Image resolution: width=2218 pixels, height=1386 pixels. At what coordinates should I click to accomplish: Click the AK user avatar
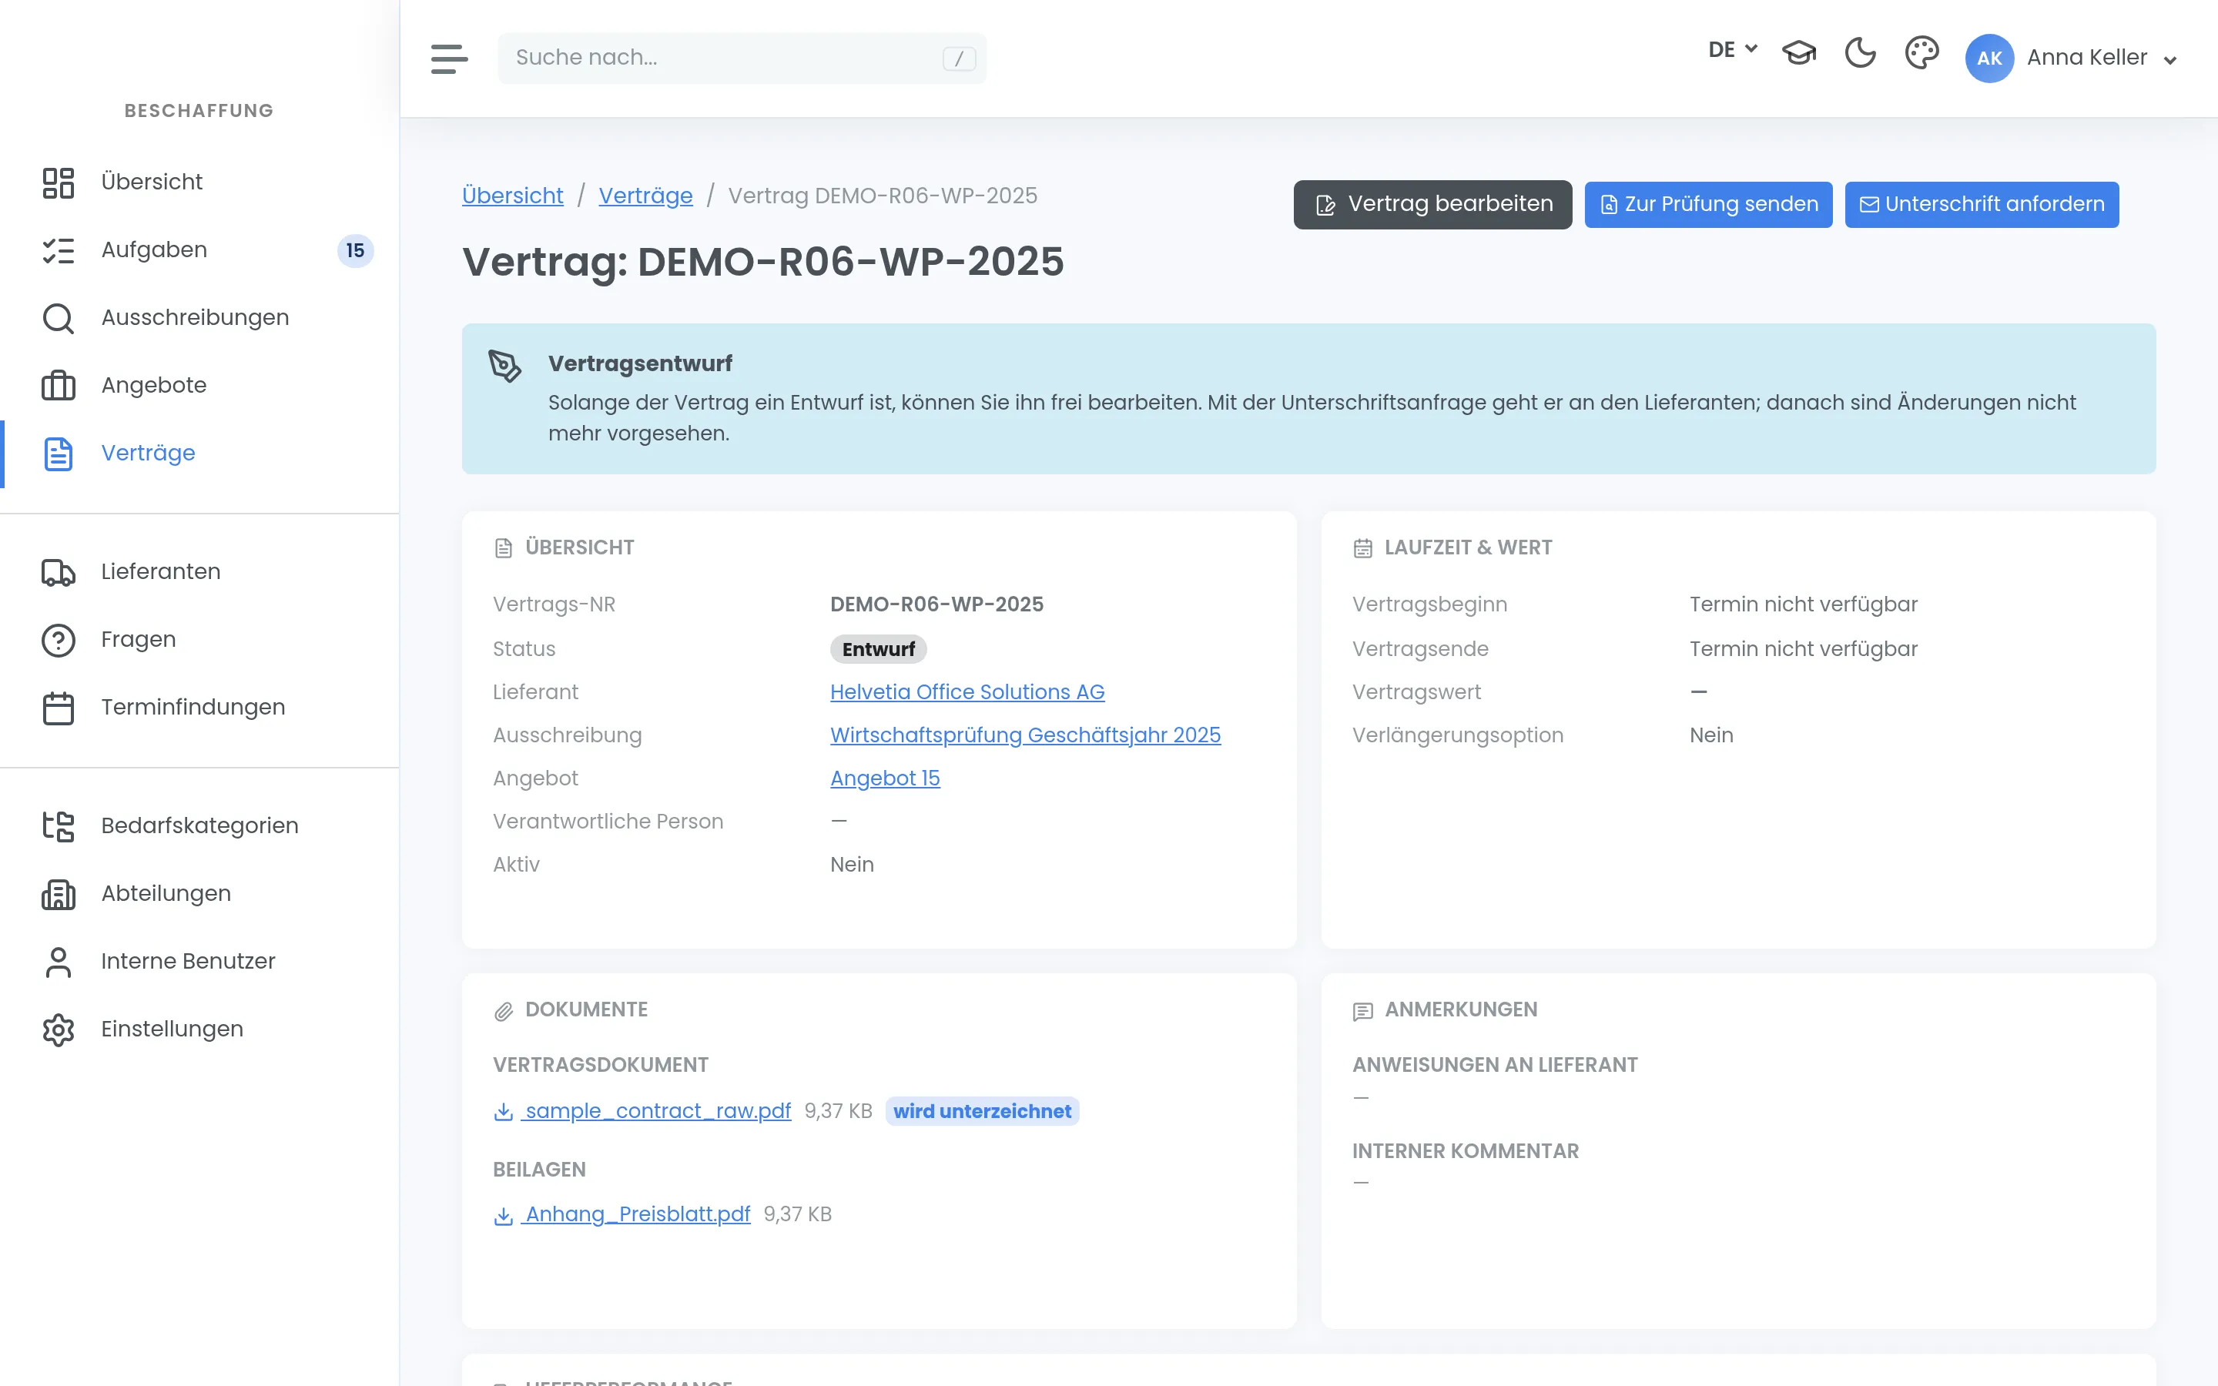1988,58
